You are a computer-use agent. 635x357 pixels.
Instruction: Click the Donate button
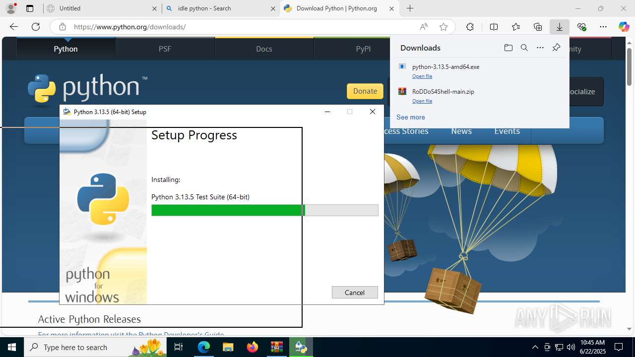pyautogui.click(x=365, y=91)
